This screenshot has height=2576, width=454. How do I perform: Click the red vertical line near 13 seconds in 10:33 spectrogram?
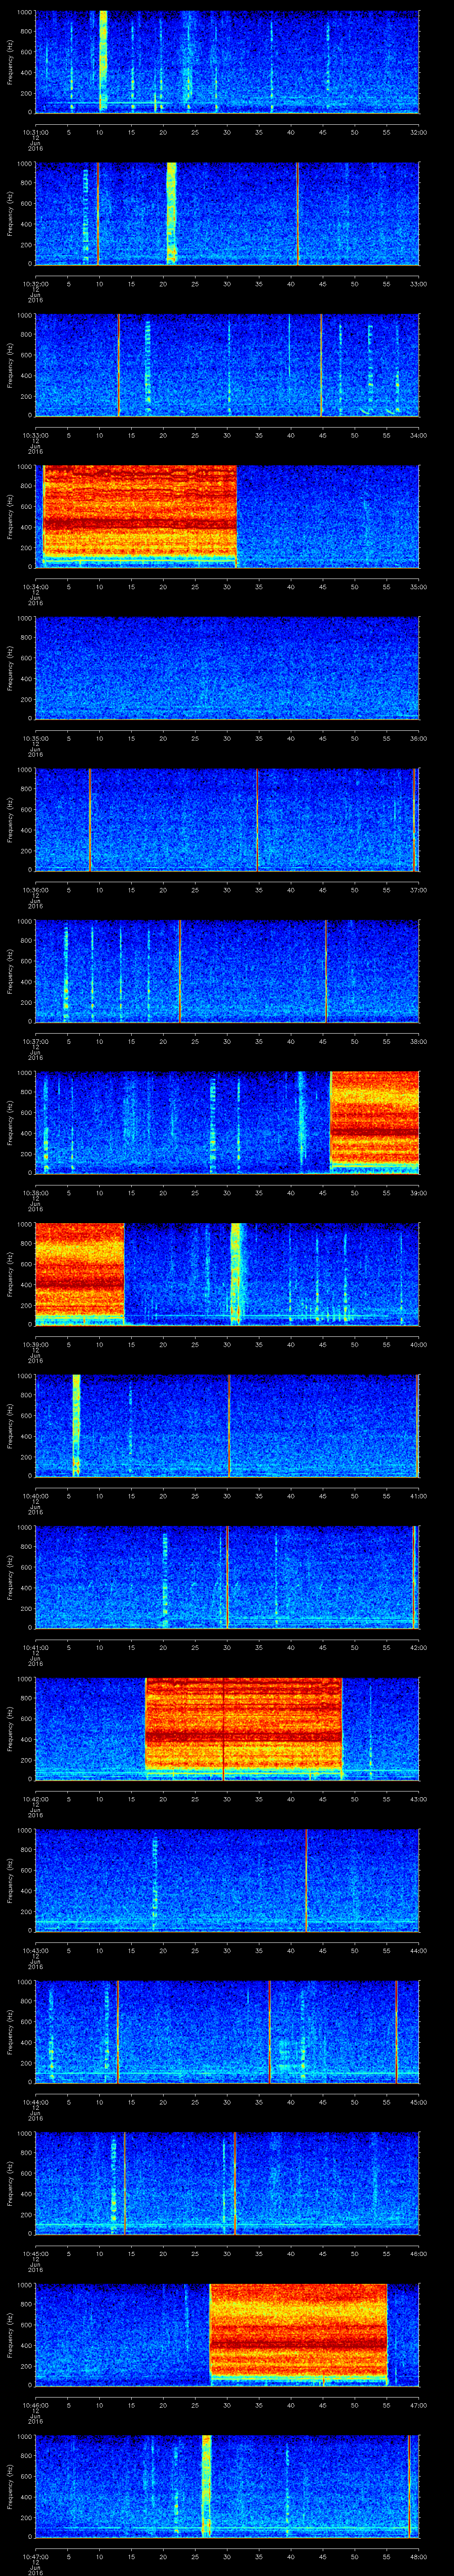pyautogui.click(x=119, y=364)
